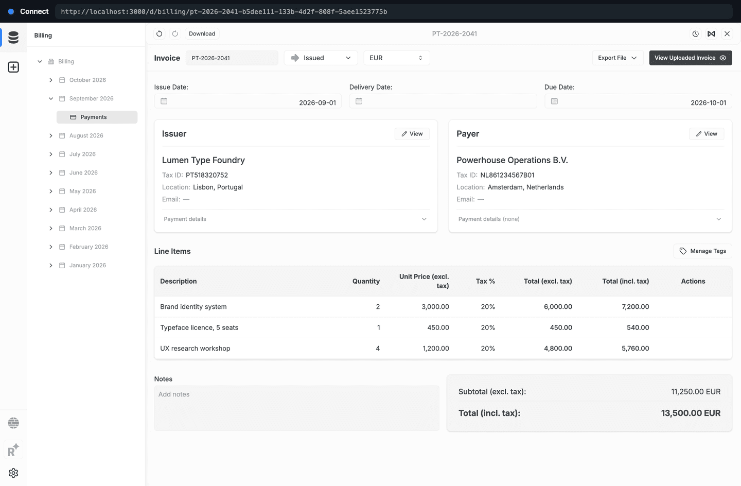Collapse the Billing root folder
The image size is (741, 486).
(x=40, y=61)
